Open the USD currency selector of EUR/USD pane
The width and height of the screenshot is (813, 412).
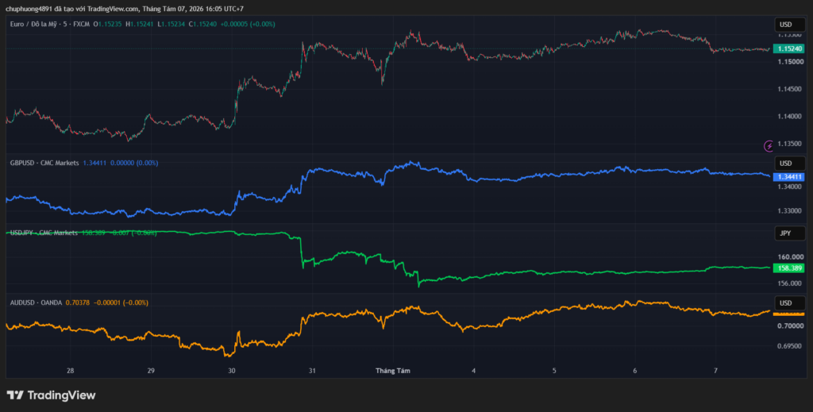coord(790,25)
